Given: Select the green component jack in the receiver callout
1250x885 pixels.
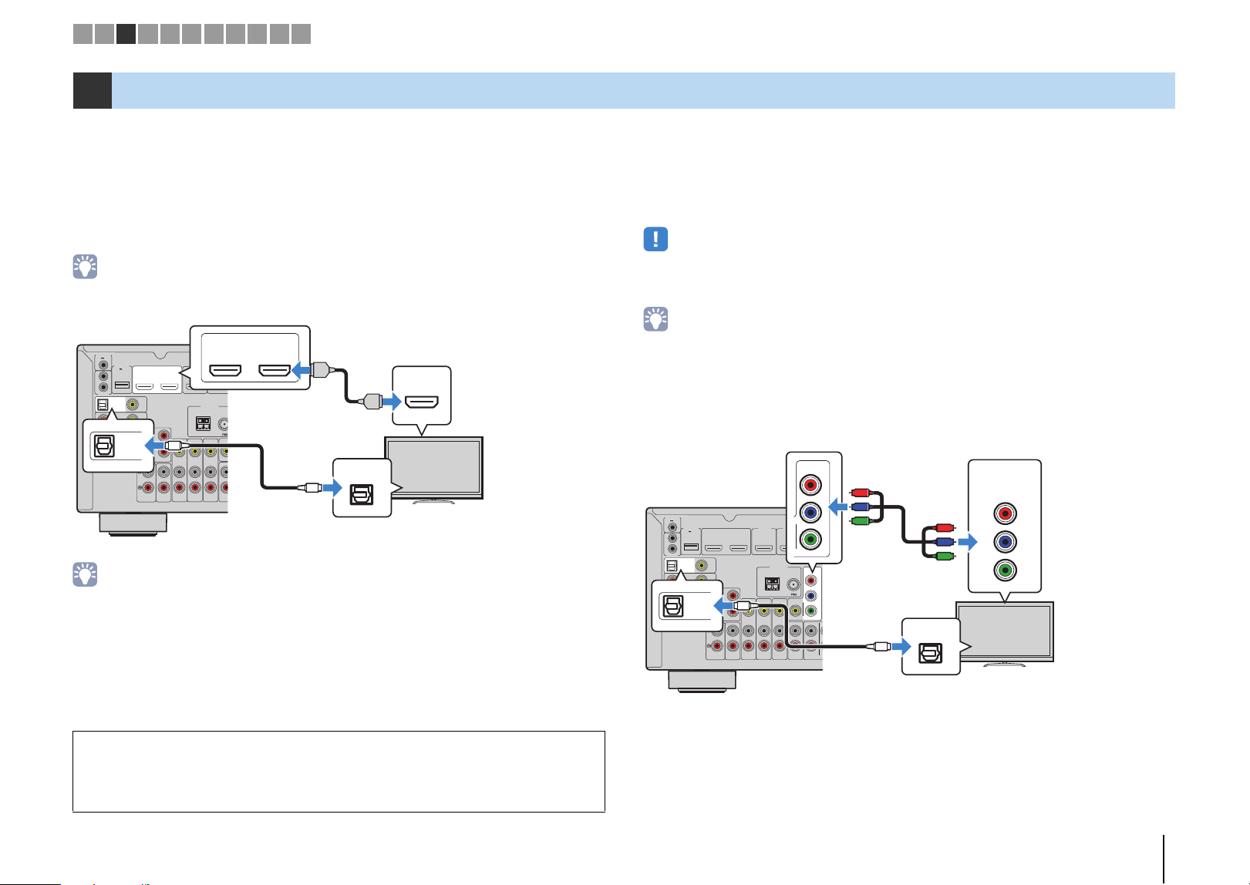Looking at the screenshot, I should pyautogui.click(x=810, y=540).
